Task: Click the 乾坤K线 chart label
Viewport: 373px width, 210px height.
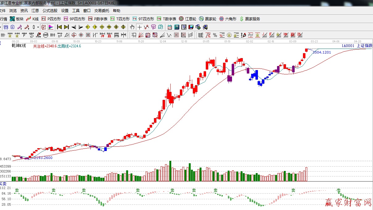Action: (x=19, y=46)
